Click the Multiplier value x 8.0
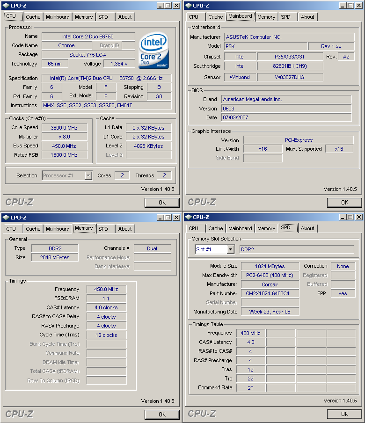This screenshot has height=423, width=365. (x=64, y=137)
